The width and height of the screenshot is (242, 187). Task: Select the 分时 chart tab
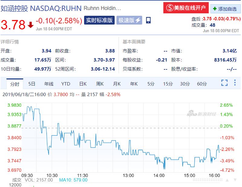[x=15, y=84]
